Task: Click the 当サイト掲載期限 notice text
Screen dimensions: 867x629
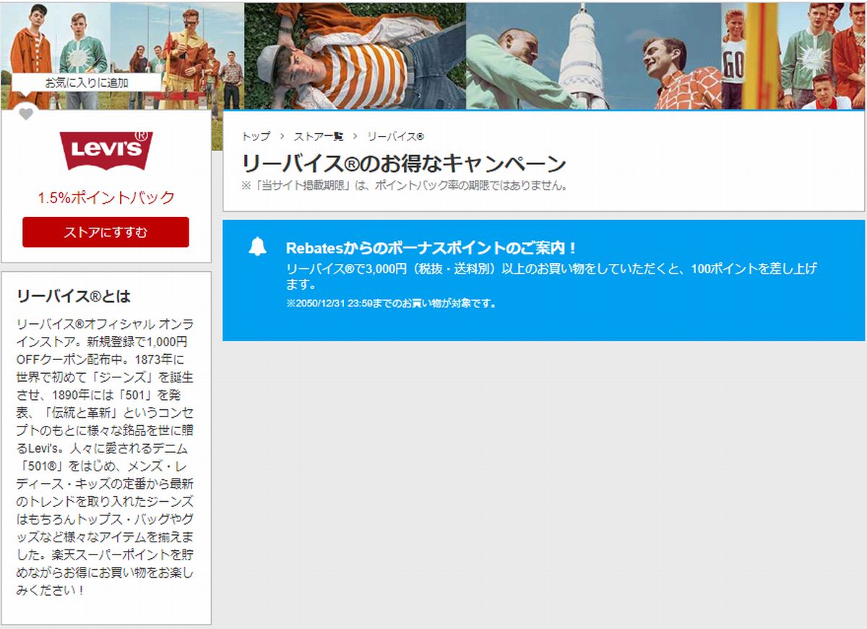Action: coord(405,186)
